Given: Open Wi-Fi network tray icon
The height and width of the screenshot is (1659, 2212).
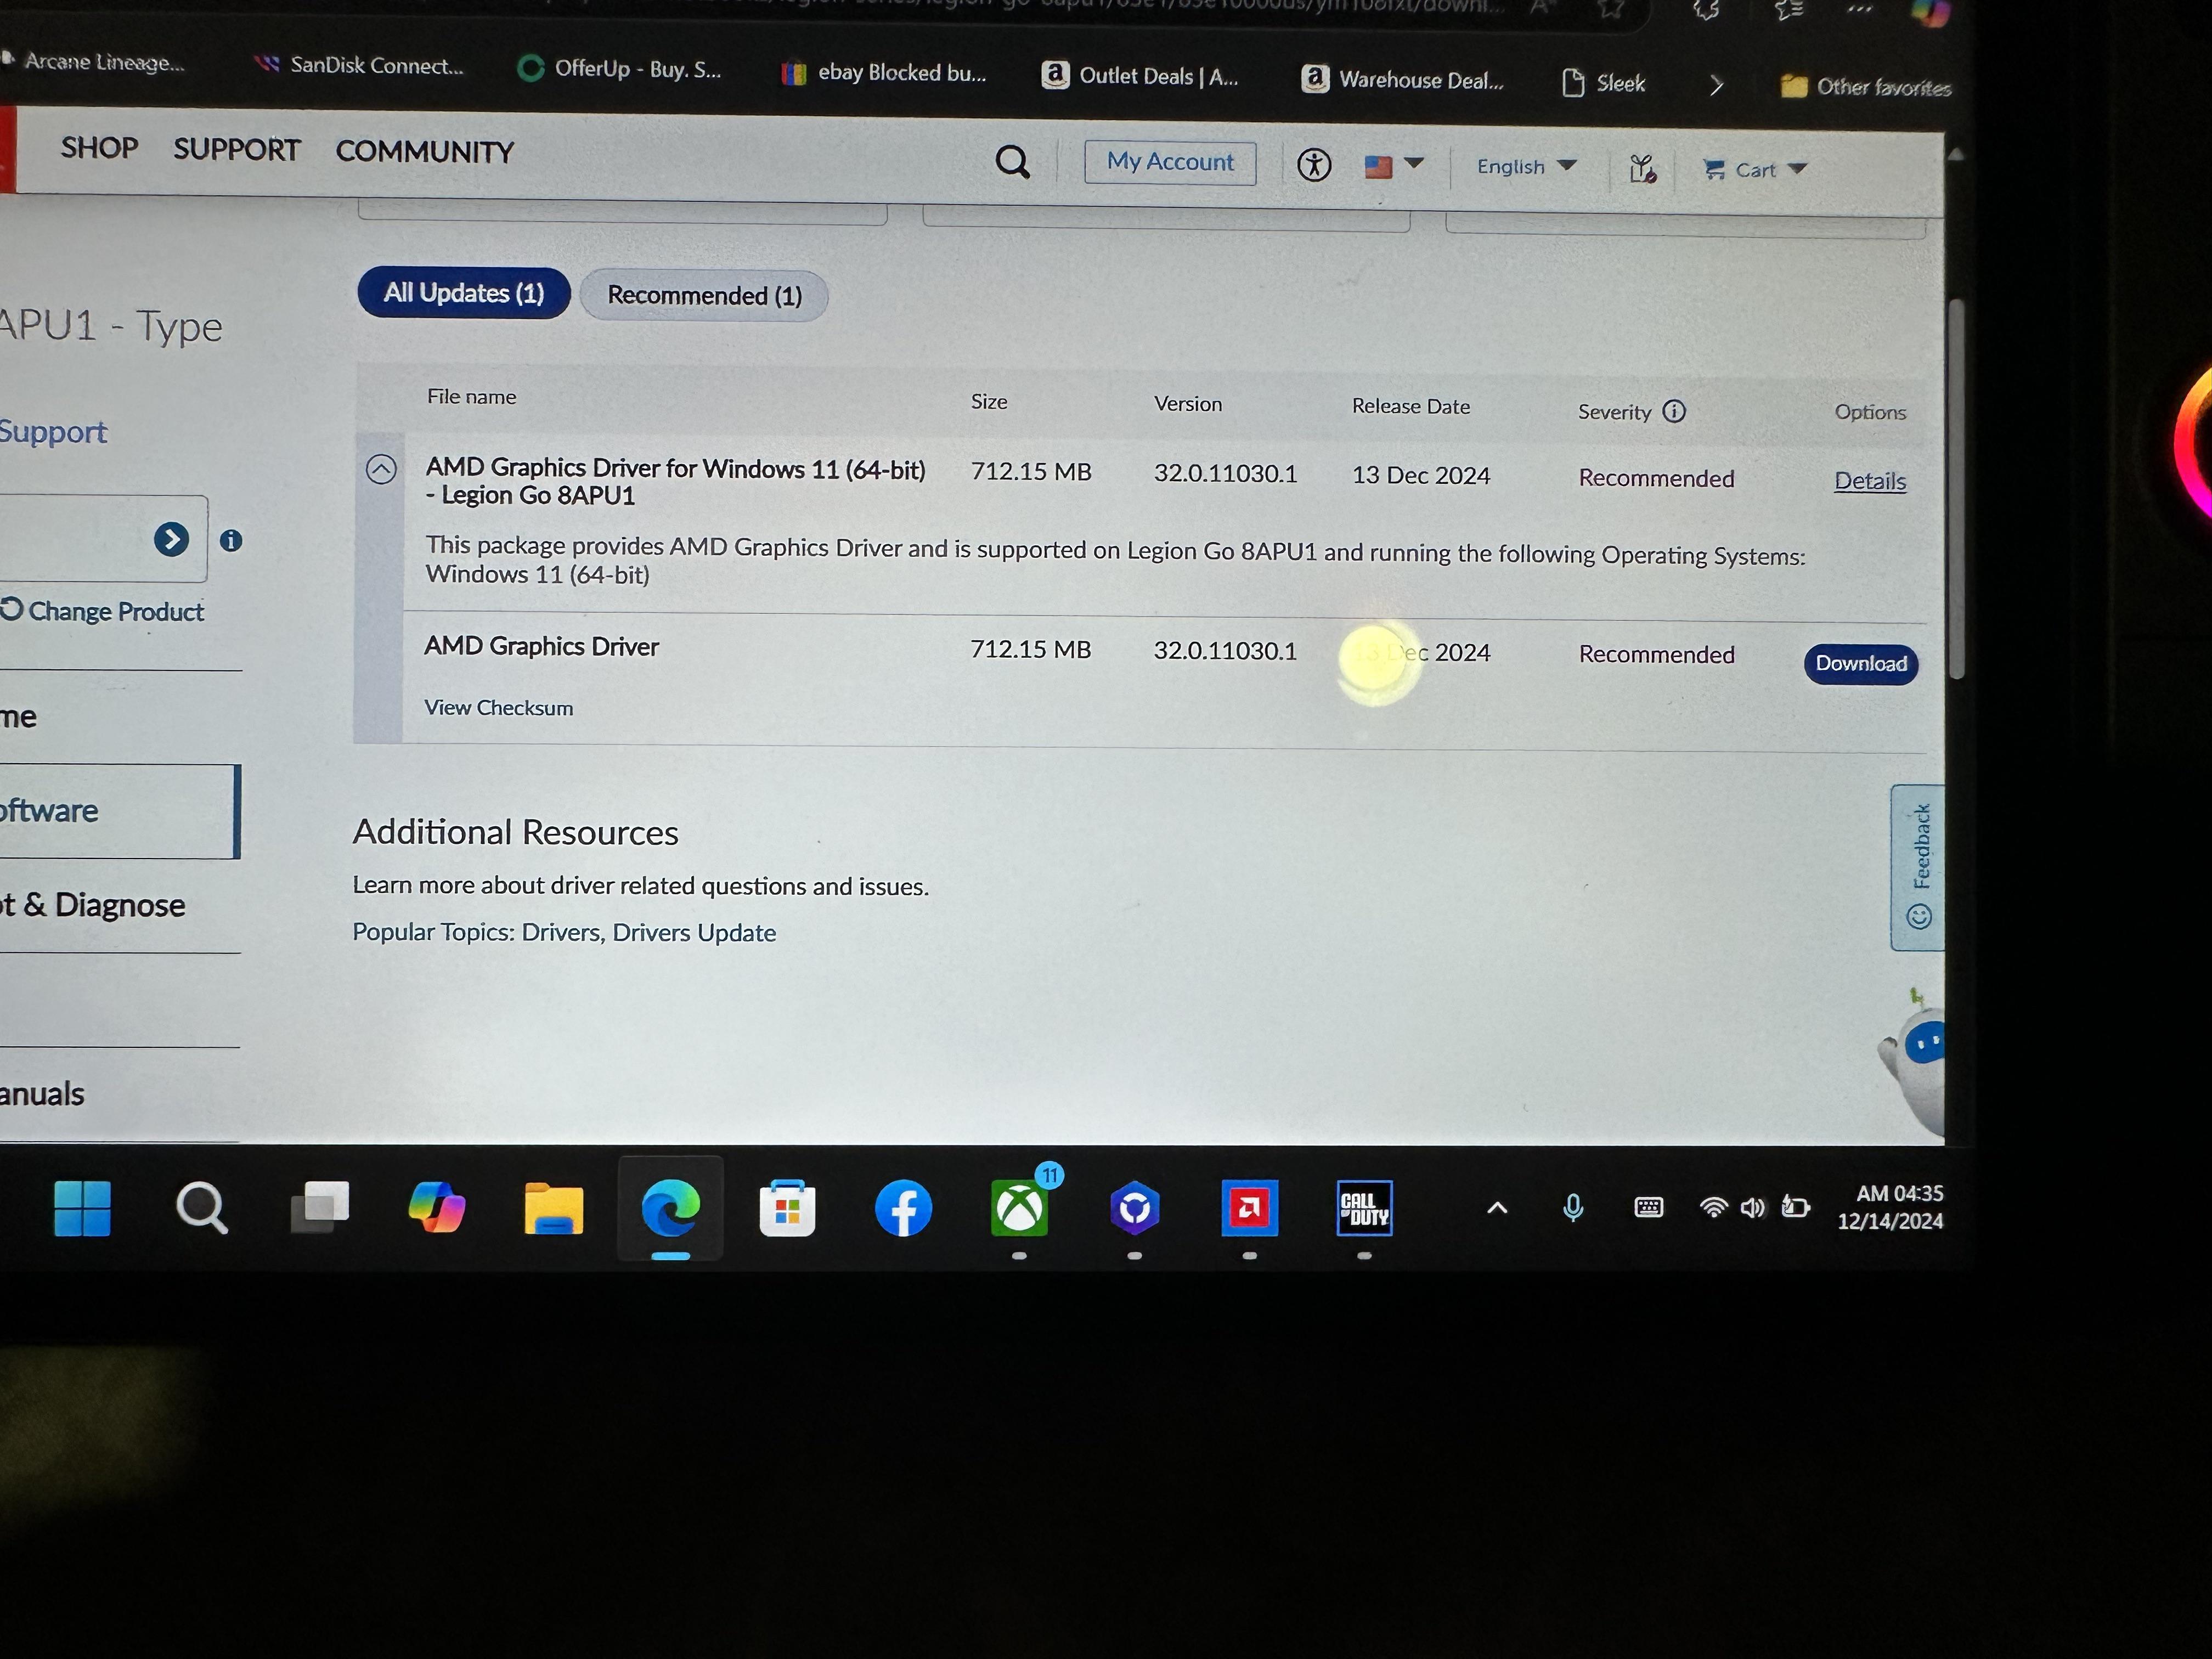Looking at the screenshot, I should pyautogui.click(x=1713, y=1208).
